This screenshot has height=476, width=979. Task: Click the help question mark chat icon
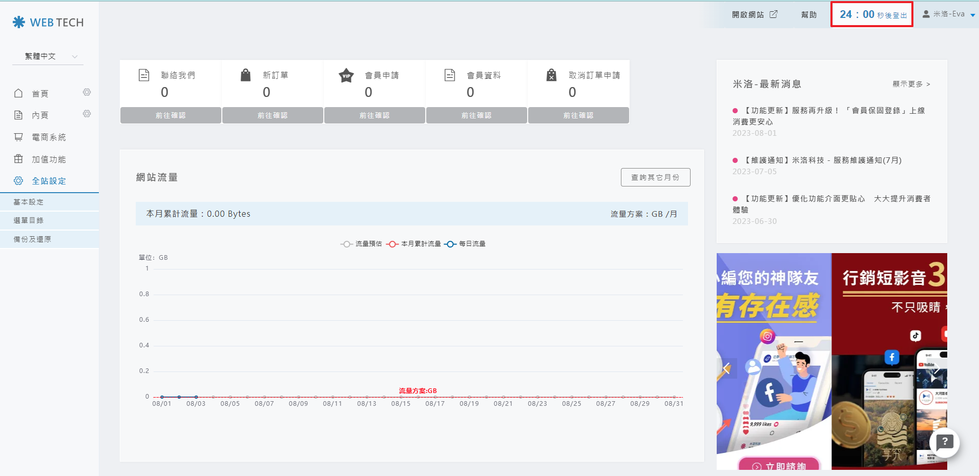944,442
